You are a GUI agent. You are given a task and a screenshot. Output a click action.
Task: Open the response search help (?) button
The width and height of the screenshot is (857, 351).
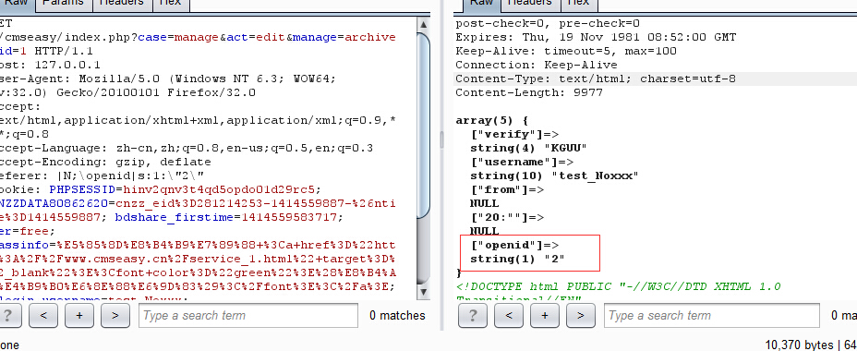(x=472, y=316)
